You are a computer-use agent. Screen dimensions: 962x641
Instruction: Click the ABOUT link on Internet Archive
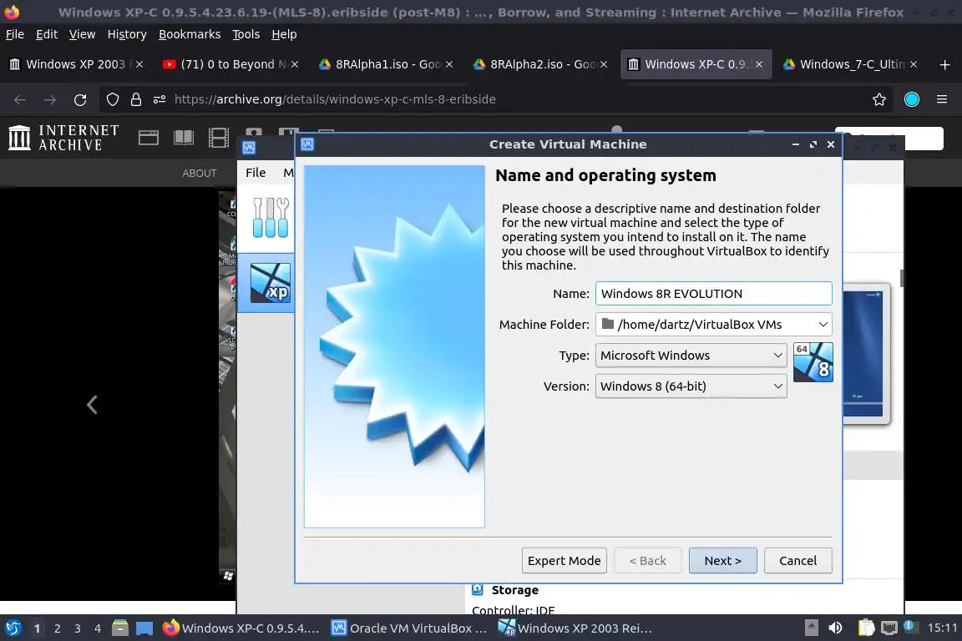(200, 174)
